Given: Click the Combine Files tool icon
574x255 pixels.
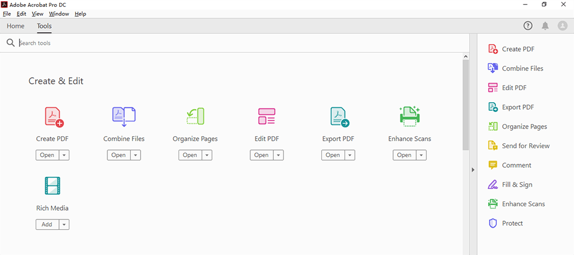Looking at the screenshot, I should (123, 117).
